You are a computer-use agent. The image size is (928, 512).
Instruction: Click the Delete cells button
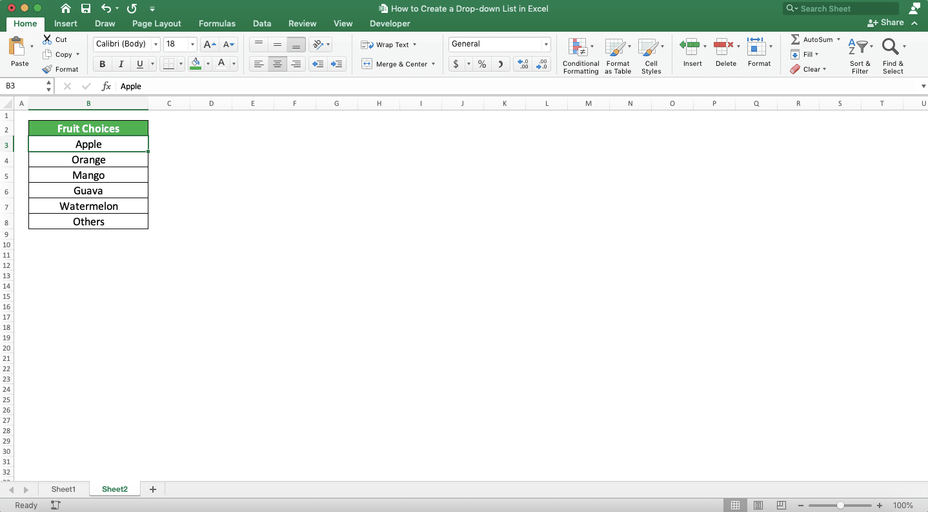[726, 52]
